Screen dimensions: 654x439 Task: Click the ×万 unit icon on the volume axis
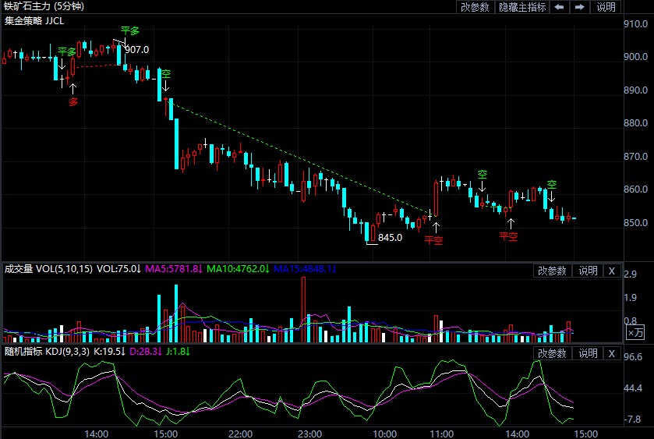pyautogui.click(x=635, y=333)
